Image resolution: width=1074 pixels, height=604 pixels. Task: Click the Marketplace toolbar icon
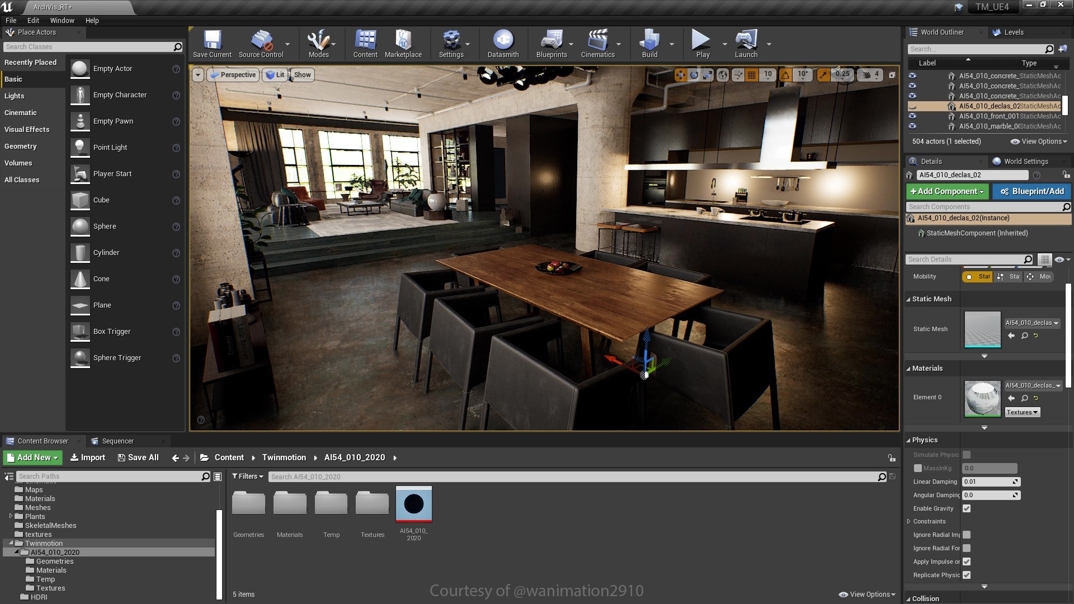403,42
